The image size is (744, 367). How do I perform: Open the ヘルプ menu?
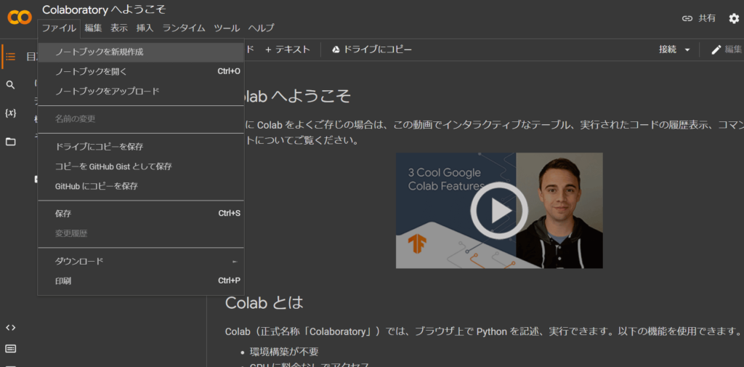[261, 28]
